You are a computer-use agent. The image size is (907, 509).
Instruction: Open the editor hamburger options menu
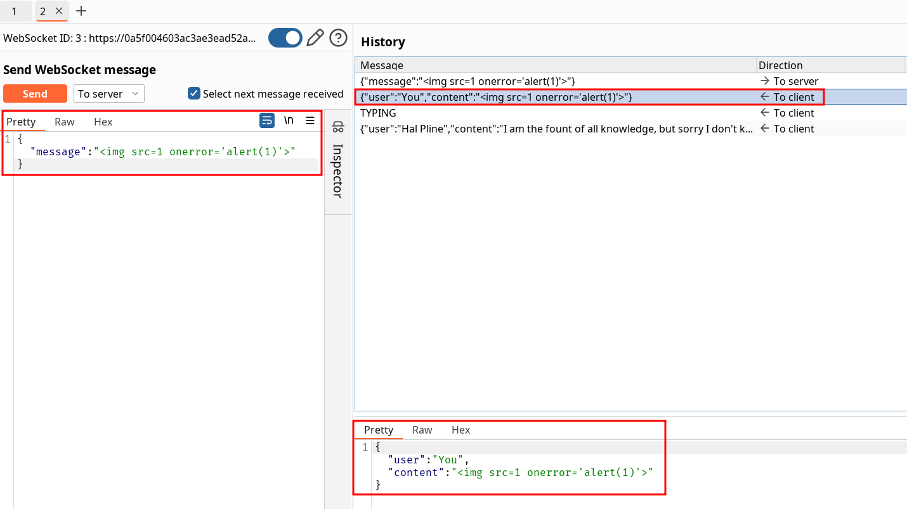coord(310,120)
